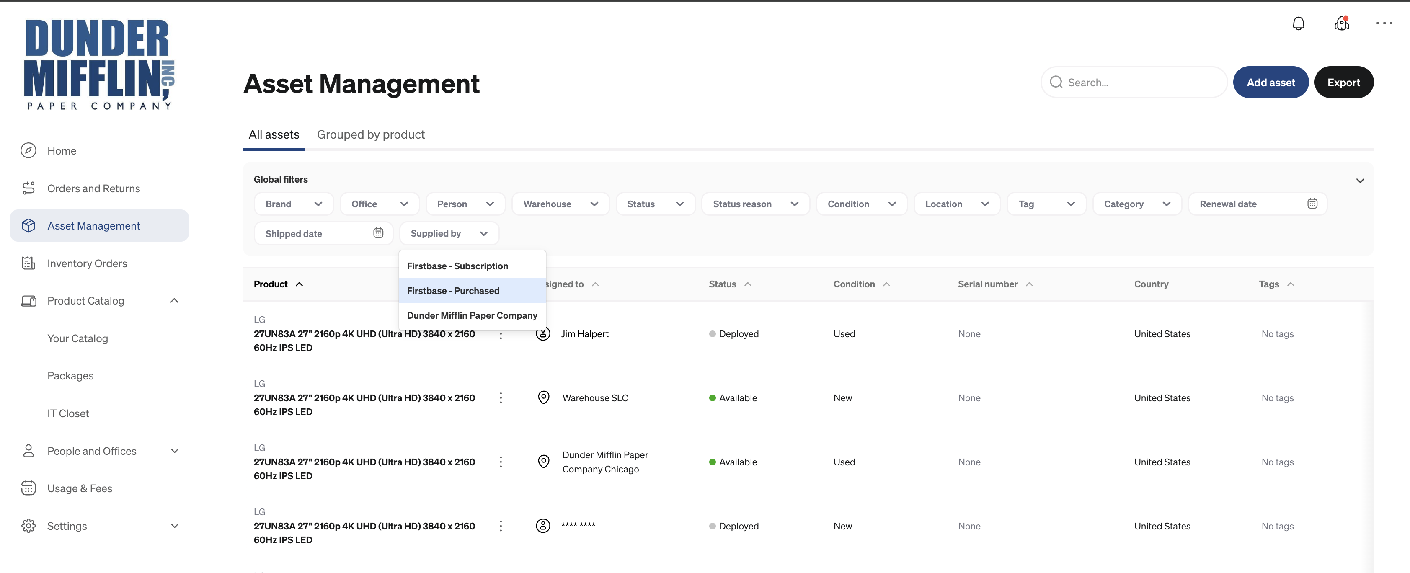This screenshot has height=573, width=1410.
Task: Click the Orders and Returns route icon
Action: [x=28, y=188]
